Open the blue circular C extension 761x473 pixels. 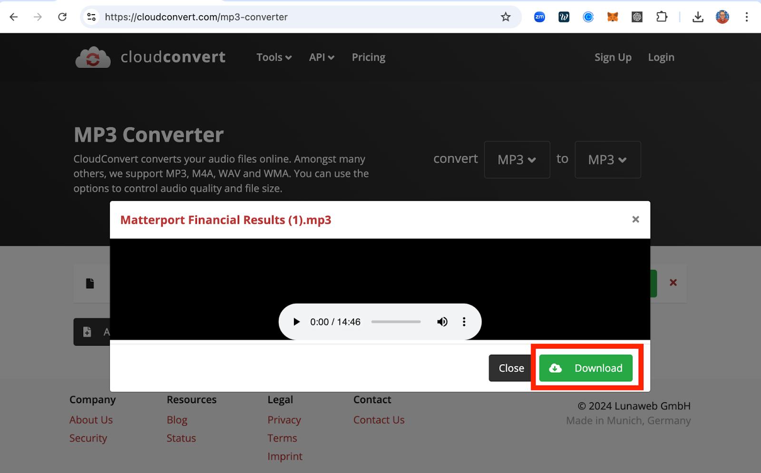pyautogui.click(x=588, y=17)
